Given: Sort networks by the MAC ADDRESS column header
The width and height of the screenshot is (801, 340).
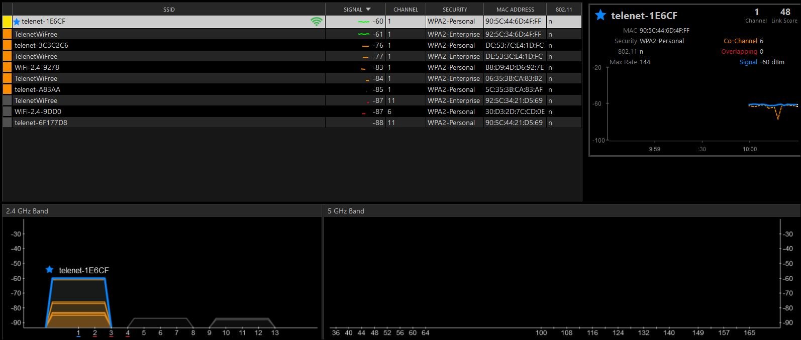Looking at the screenshot, I should (x=515, y=10).
